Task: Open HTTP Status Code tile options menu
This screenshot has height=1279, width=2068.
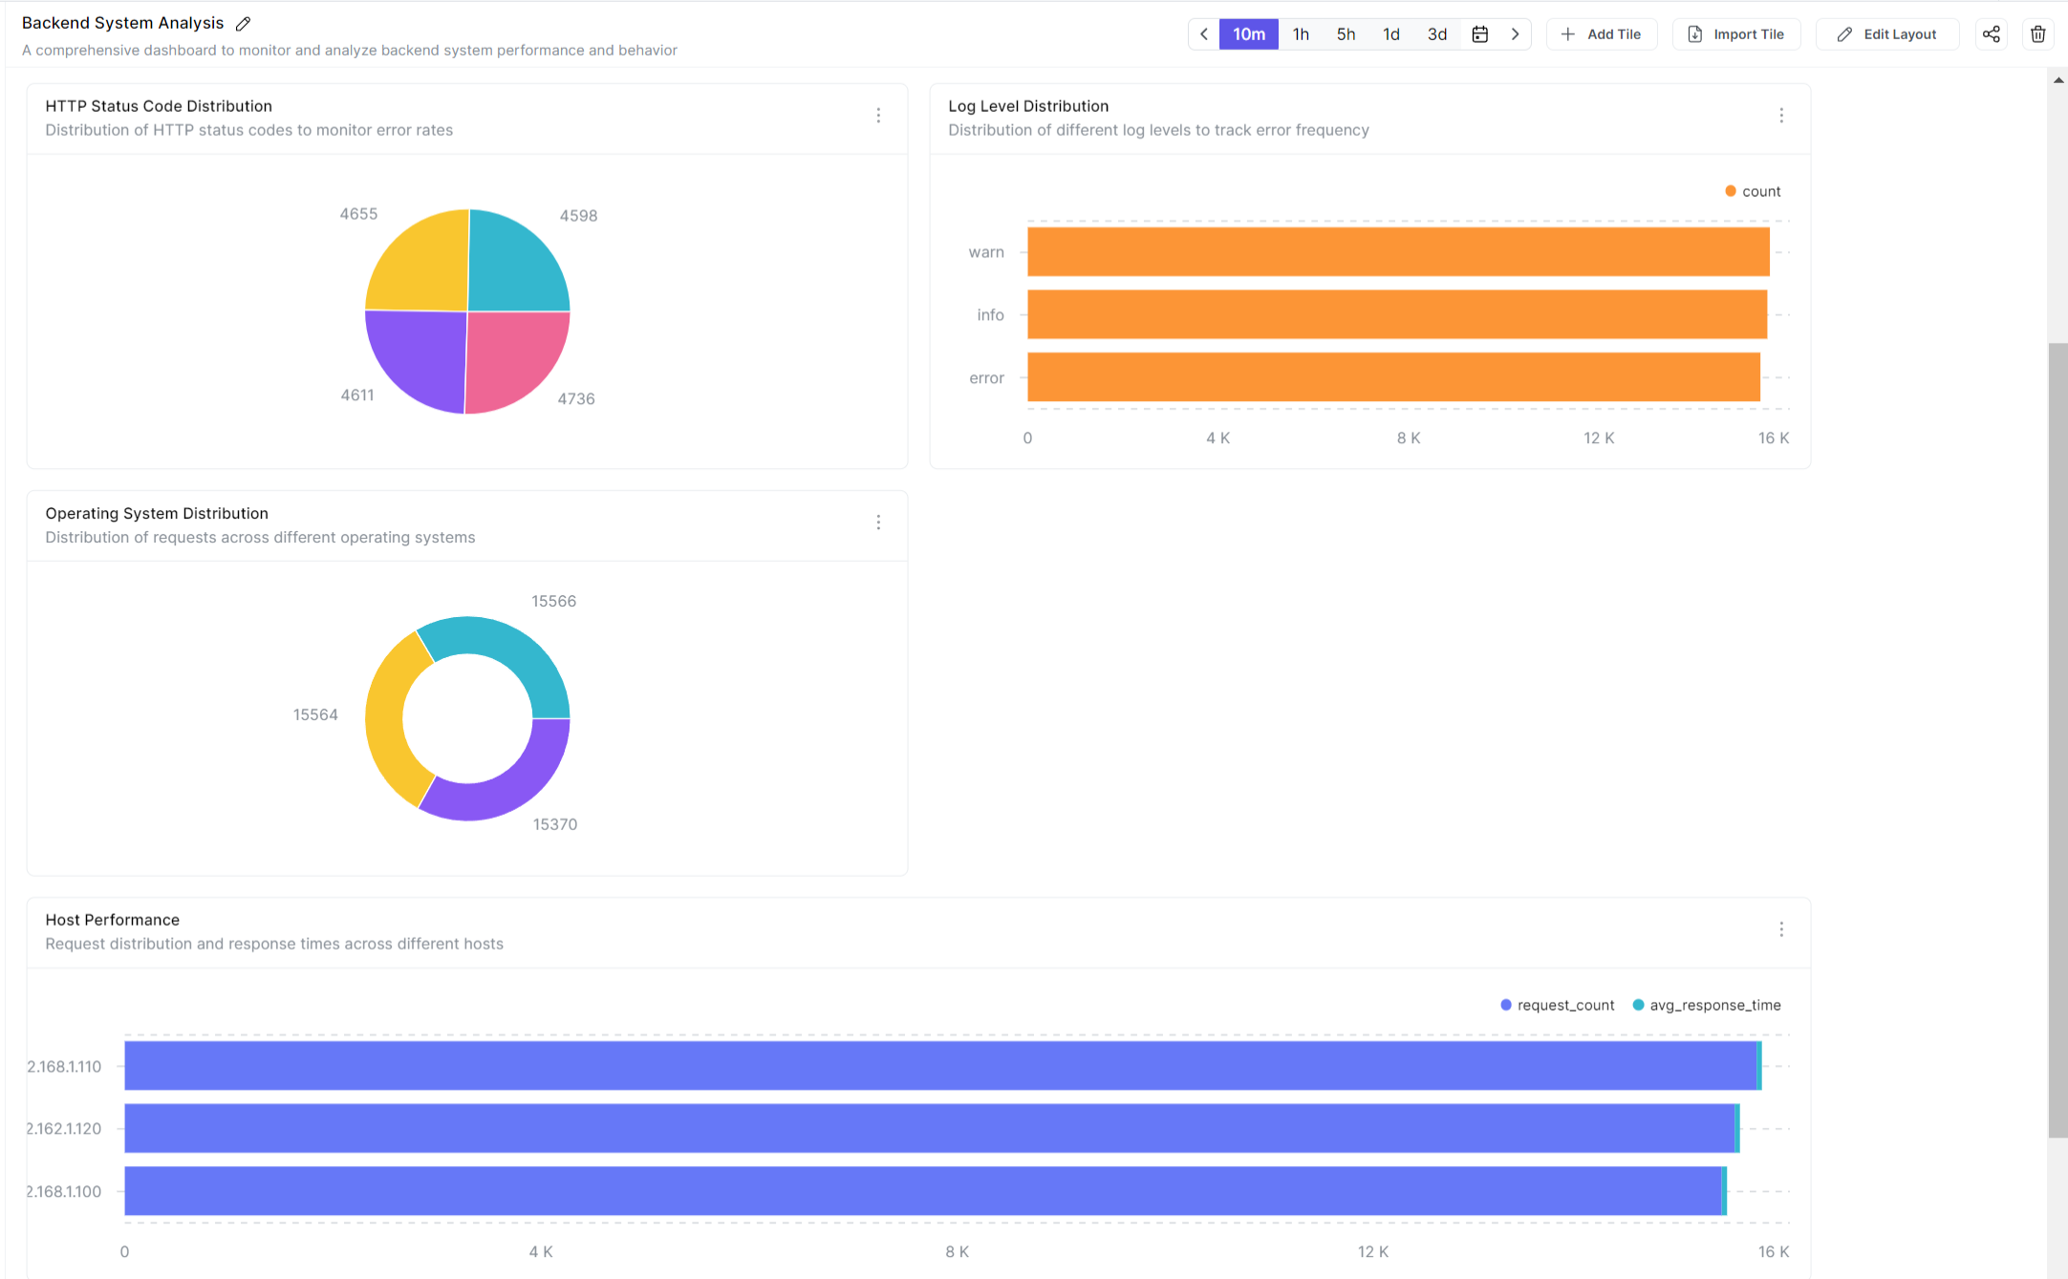Action: [x=878, y=116]
